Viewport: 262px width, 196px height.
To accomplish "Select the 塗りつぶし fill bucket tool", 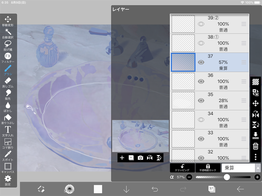I will pos(8,119).
